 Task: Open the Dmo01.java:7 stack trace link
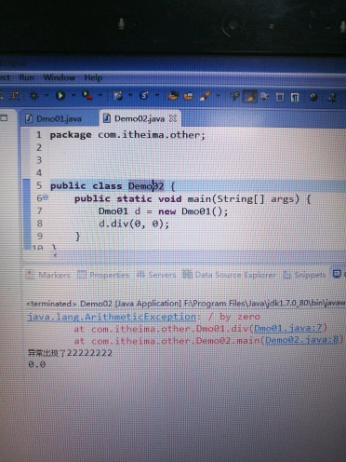(288, 328)
